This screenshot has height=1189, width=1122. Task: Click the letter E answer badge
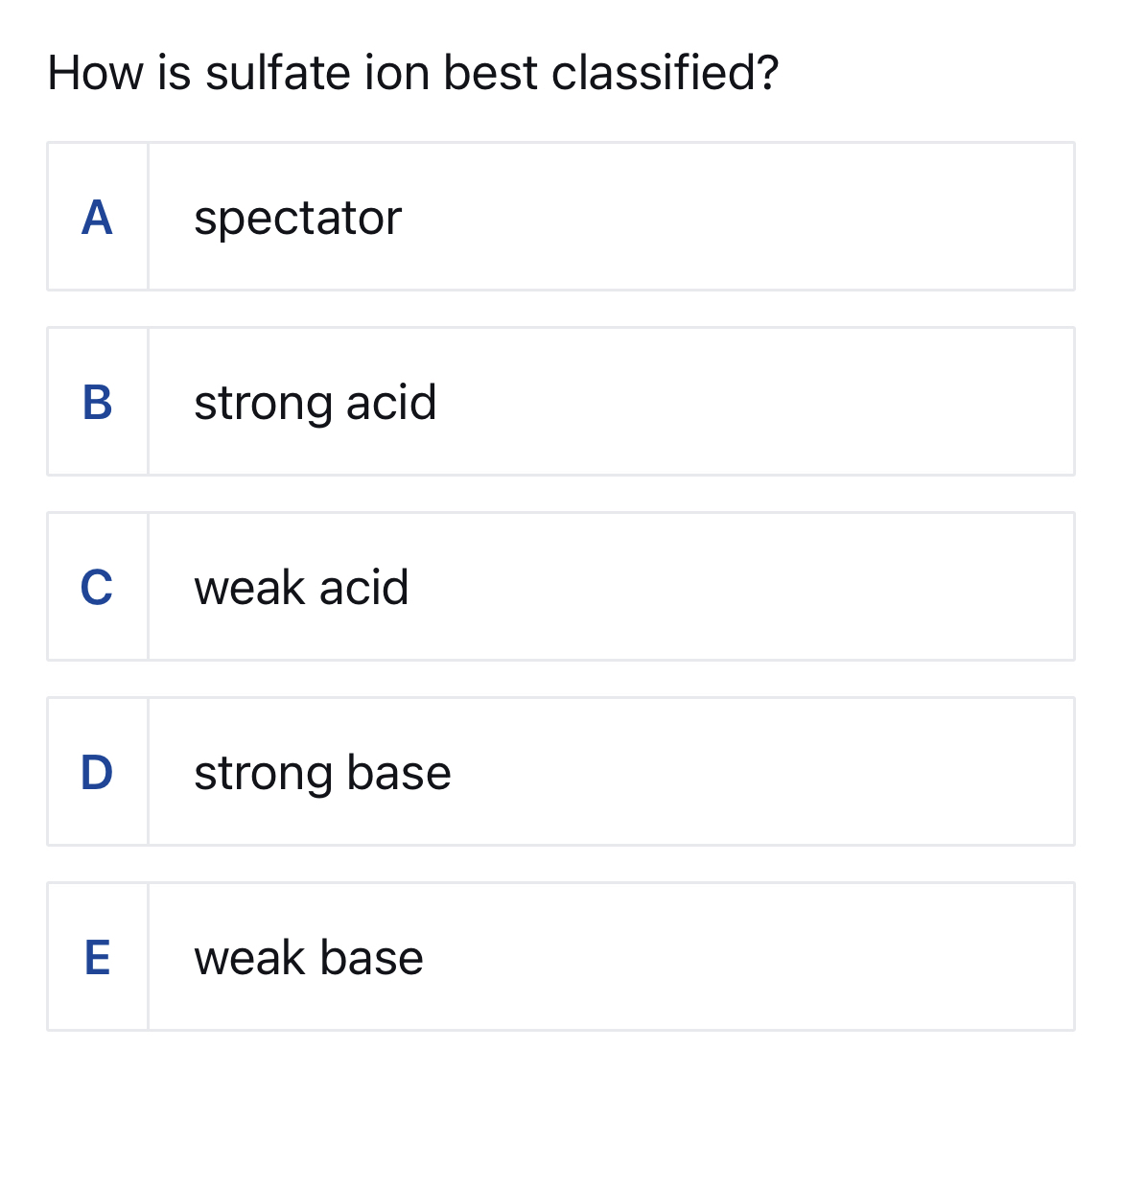[x=97, y=958]
